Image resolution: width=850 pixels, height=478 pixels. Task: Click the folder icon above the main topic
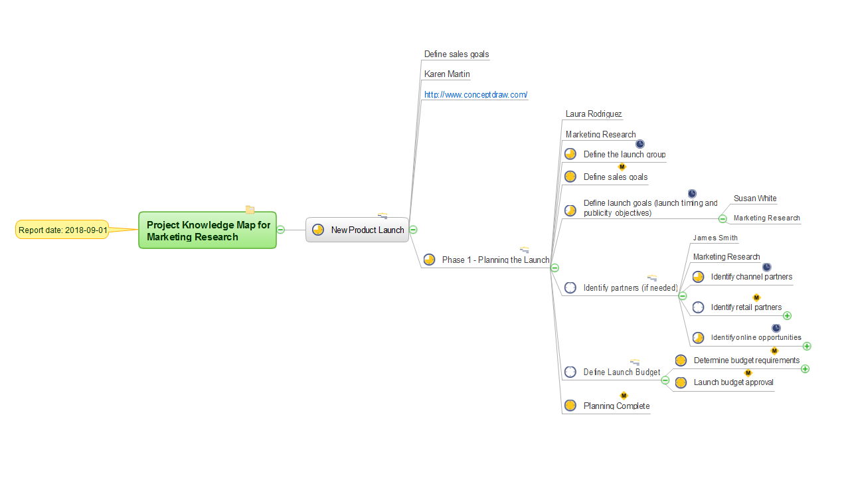coord(250,210)
